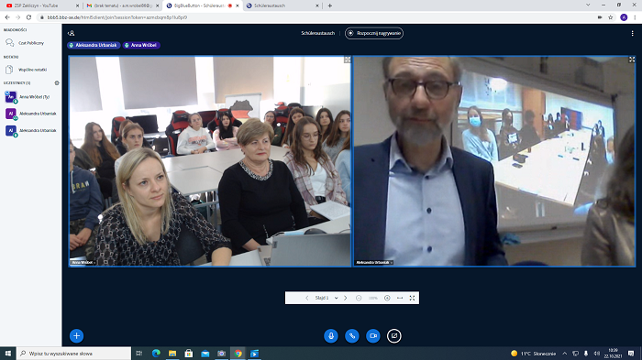Open Mail app from taskbar
This screenshot has width=642, height=360.
(205, 354)
